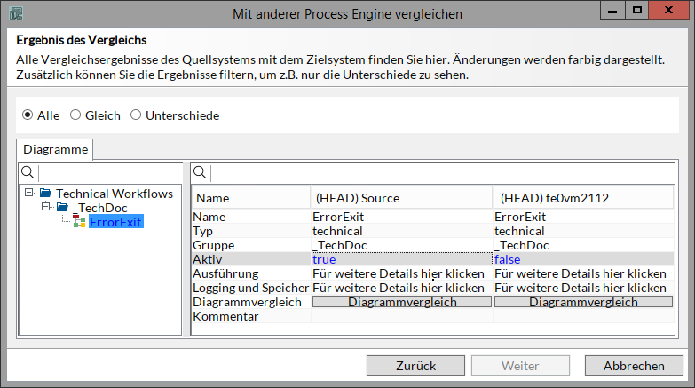
Task: Click the (HEAD) Source column header
Action: pyautogui.click(x=401, y=198)
